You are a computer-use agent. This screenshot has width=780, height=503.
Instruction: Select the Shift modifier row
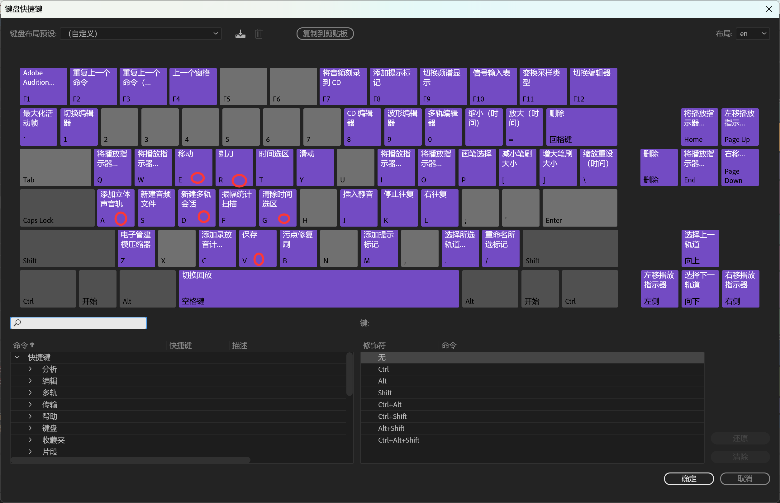pos(532,393)
